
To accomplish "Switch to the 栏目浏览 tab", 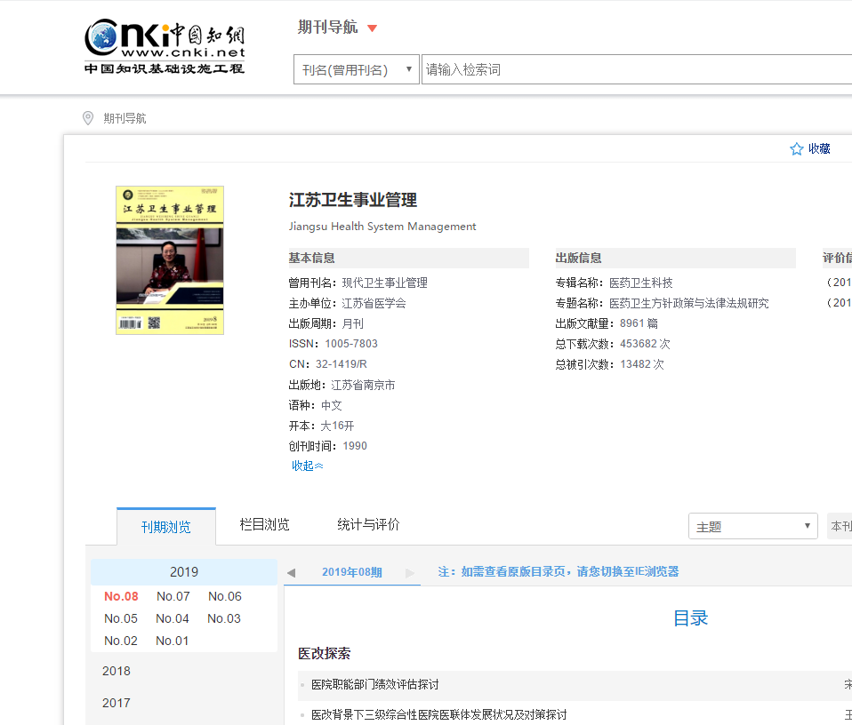I will (x=265, y=525).
